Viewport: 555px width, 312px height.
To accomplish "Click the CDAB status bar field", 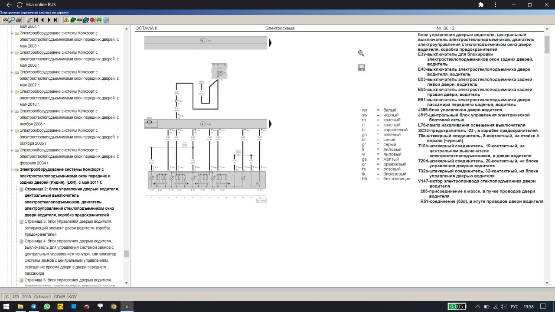I will pyautogui.click(x=60, y=297).
